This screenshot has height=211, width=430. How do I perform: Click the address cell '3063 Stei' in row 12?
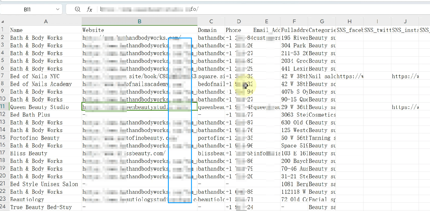[x=294, y=115]
